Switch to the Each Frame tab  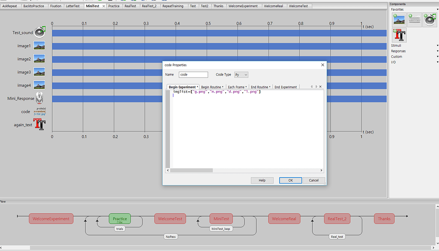237,87
